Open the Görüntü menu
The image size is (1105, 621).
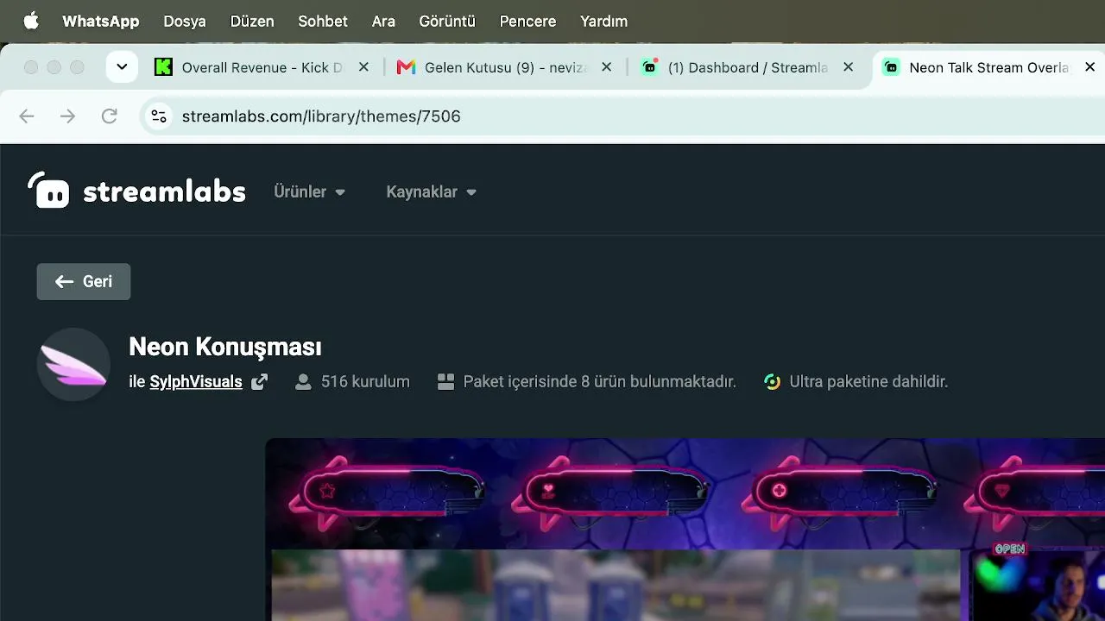click(x=447, y=22)
